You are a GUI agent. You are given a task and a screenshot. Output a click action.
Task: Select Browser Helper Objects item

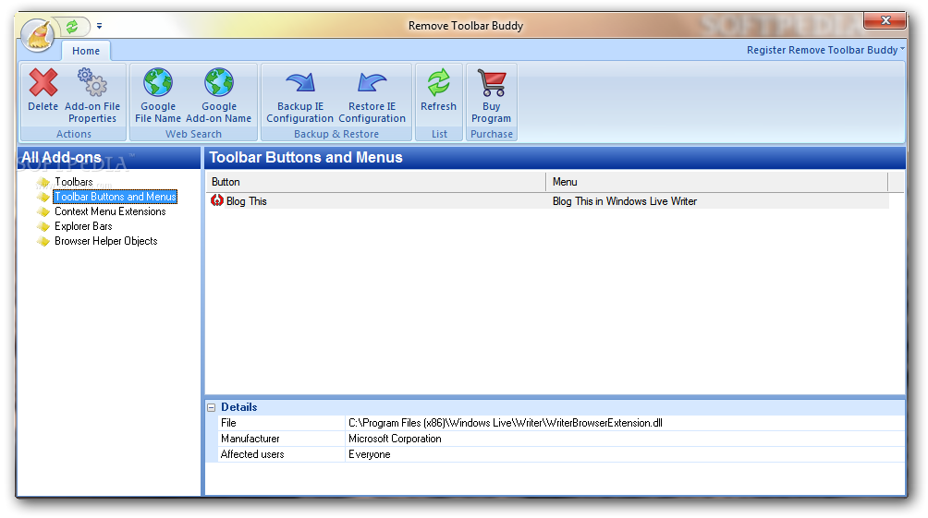(106, 241)
